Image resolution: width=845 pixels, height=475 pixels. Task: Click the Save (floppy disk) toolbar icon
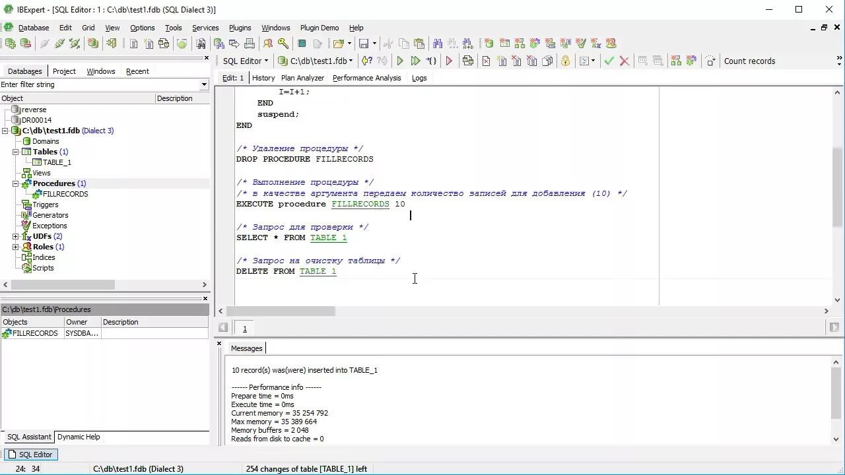pyautogui.click(x=363, y=44)
